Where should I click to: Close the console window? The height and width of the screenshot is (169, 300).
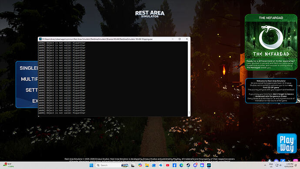(x=187, y=39)
